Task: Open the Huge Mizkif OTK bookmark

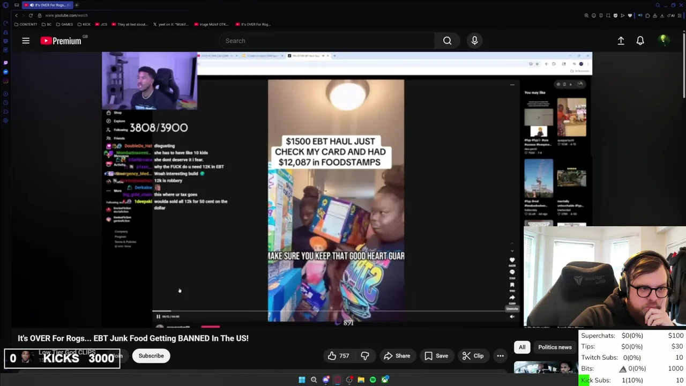Action: point(211,24)
